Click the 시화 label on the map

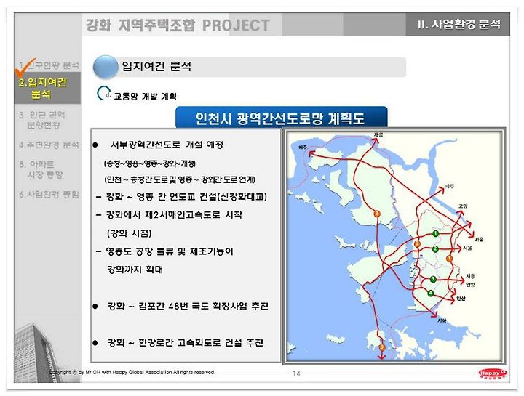tap(442, 320)
